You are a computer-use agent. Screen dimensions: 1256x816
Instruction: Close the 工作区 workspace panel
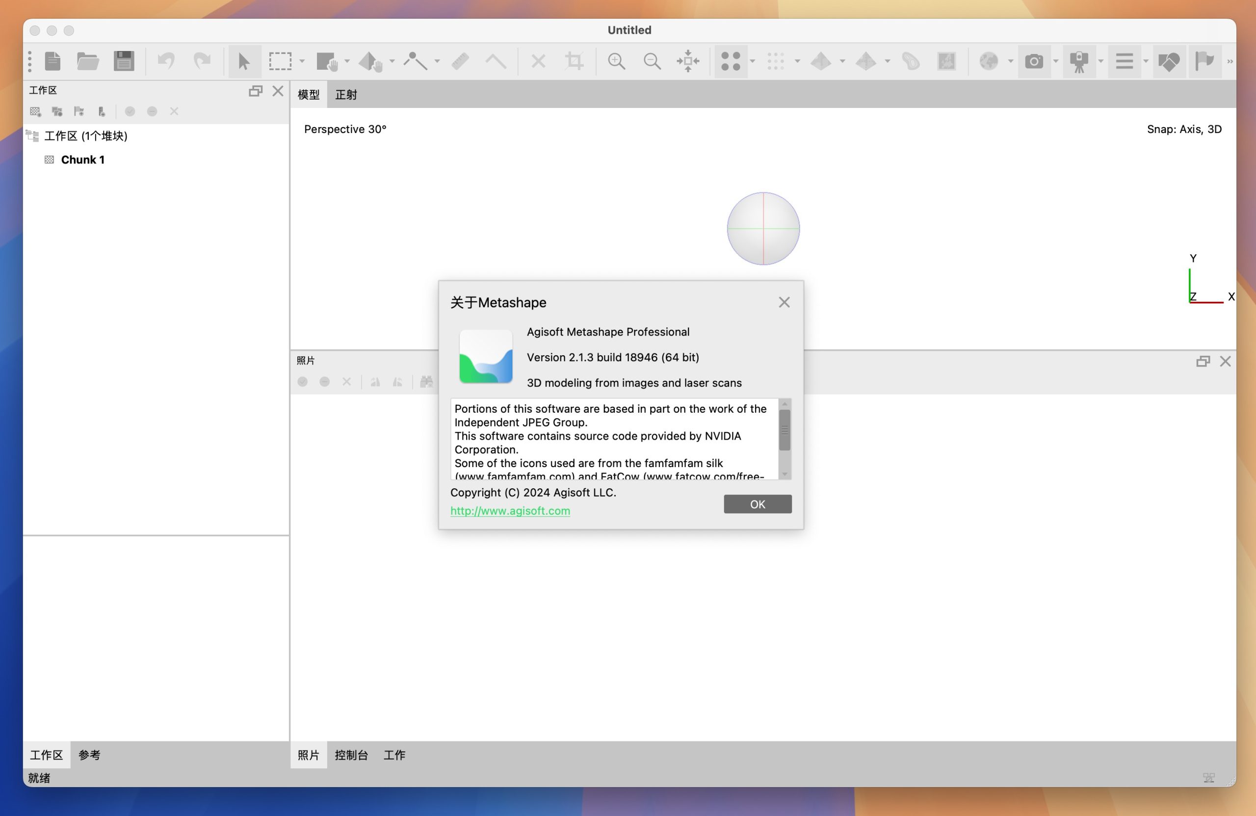coord(278,91)
